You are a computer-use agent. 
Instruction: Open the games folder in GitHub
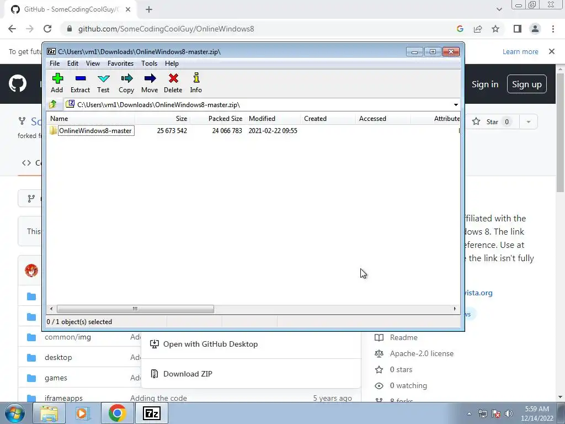(56, 378)
